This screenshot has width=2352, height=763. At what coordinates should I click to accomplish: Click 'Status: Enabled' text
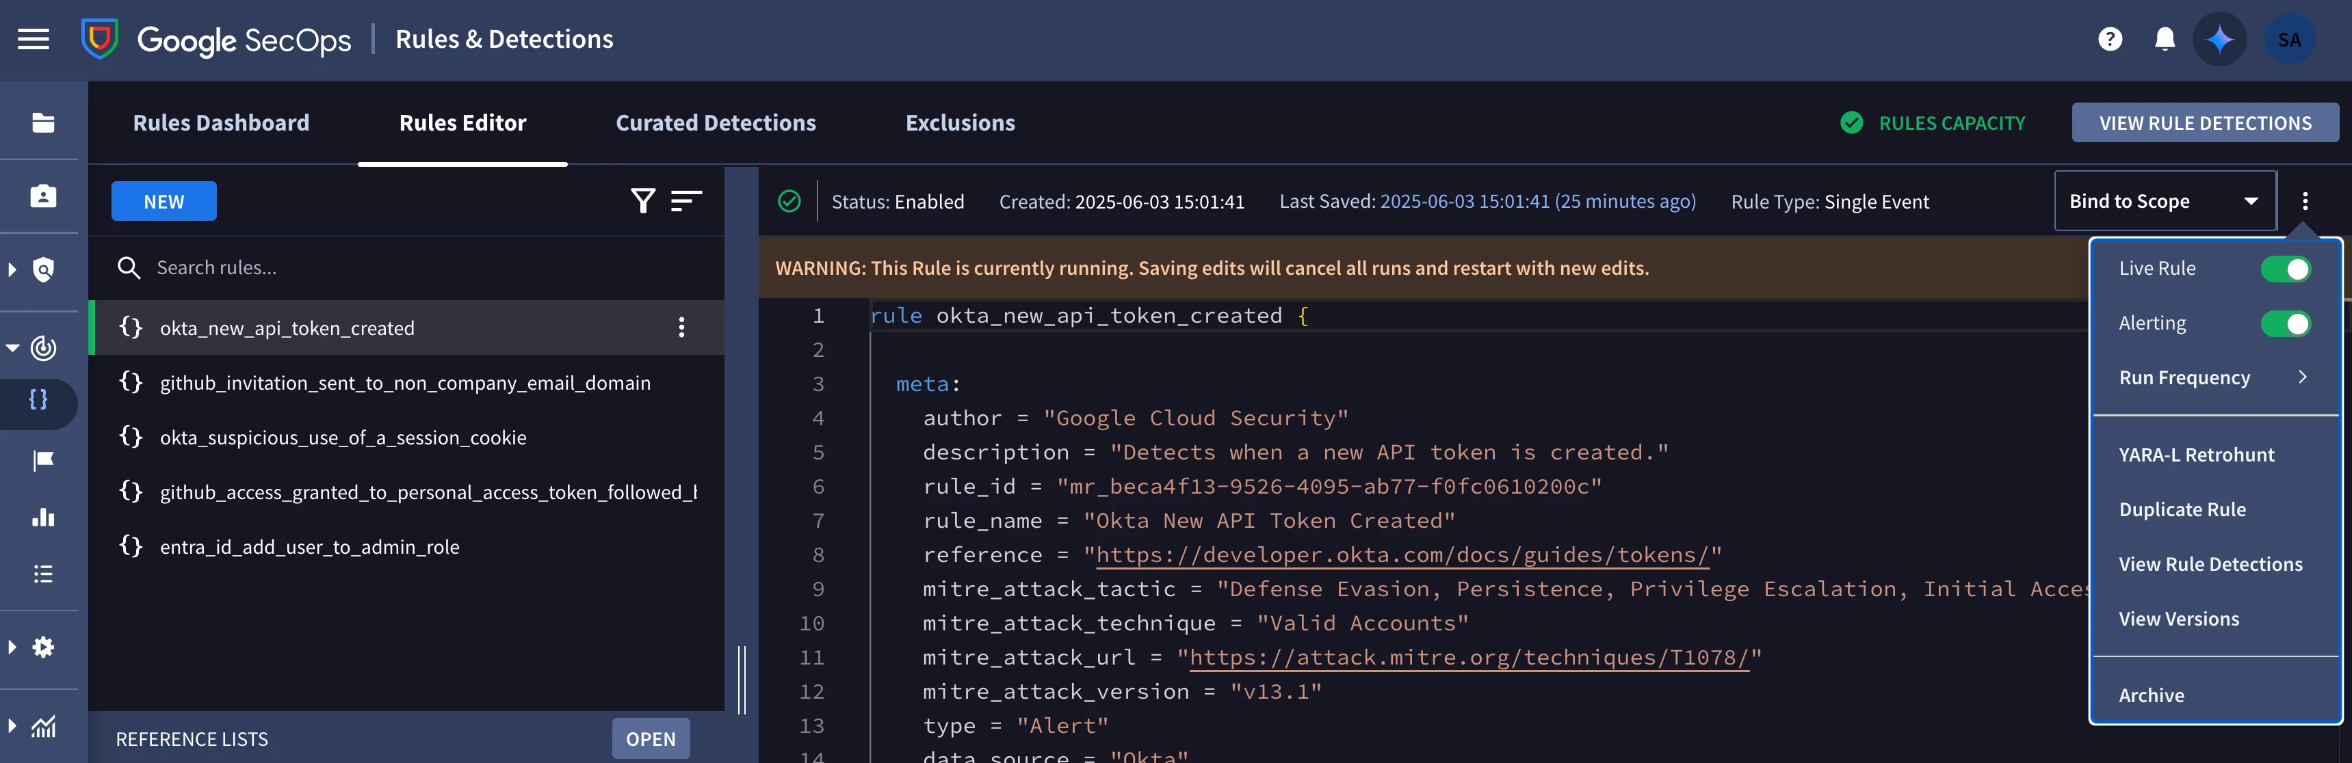tap(898, 201)
